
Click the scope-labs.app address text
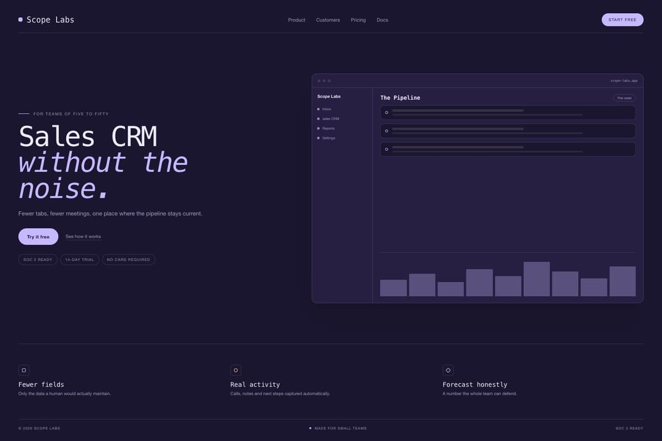[624, 80]
